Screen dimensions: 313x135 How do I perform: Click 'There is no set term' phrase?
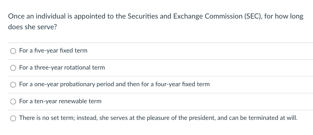[x=46, y=118]
